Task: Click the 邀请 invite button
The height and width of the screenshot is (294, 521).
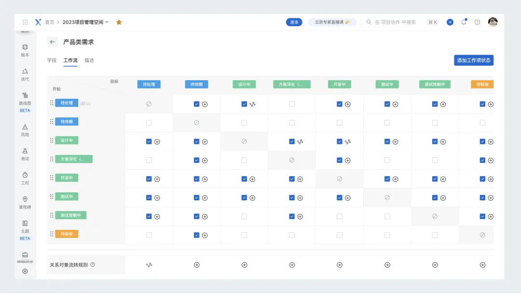Action: 294,22
